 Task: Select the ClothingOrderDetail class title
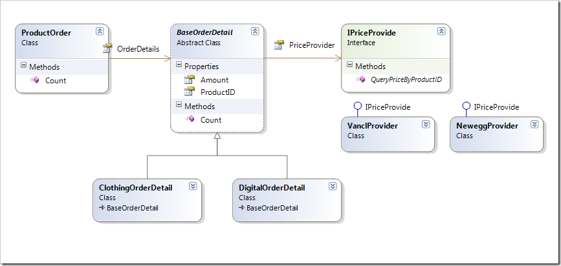tap(136, 188)
